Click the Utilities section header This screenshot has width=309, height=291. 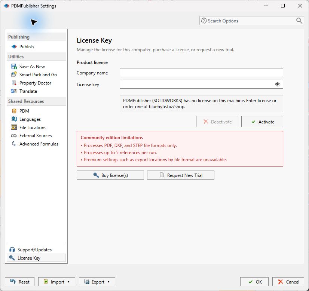[x=36, y=57]
